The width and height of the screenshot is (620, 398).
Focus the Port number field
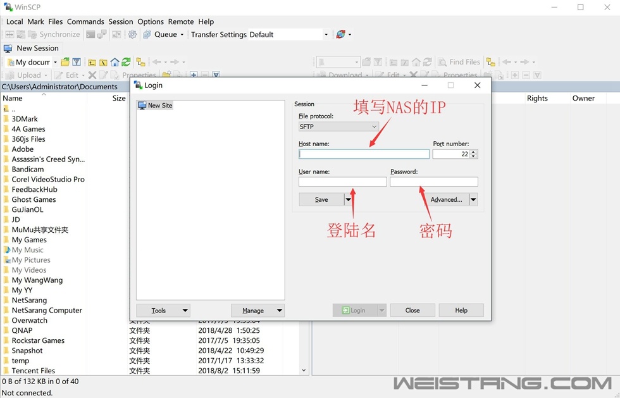[x=450, y=154]
